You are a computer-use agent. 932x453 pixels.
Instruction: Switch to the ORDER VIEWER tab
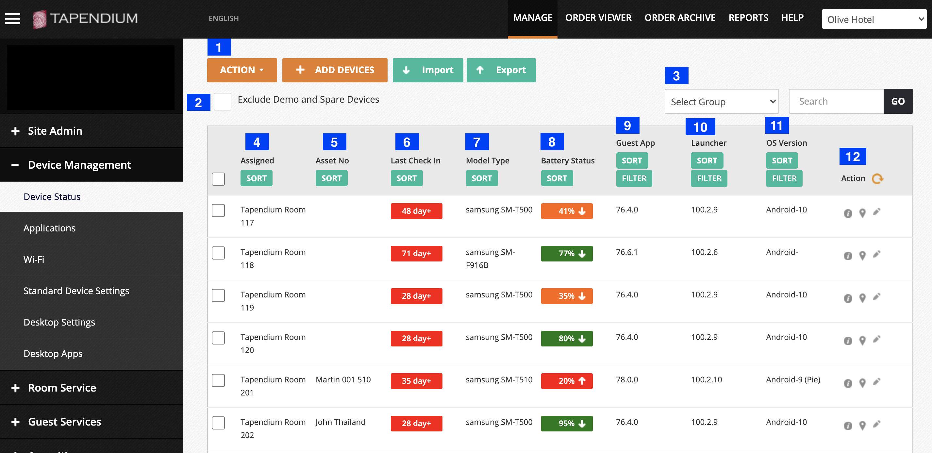(598, 18)
